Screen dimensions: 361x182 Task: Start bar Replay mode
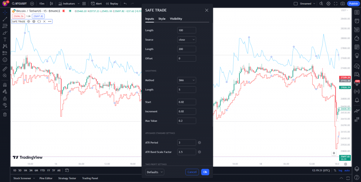point(112,4)
